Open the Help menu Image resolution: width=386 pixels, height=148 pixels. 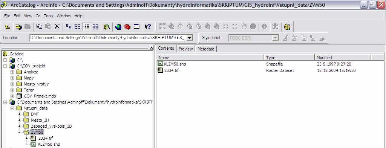78,16
